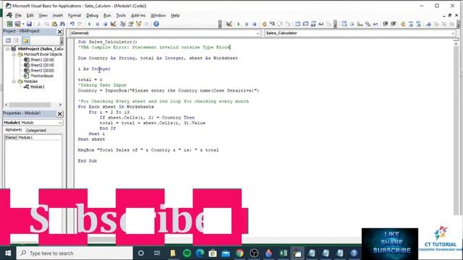Click Run Sub in Debug toolbar

pyautogui.click(x=239, y=24)
